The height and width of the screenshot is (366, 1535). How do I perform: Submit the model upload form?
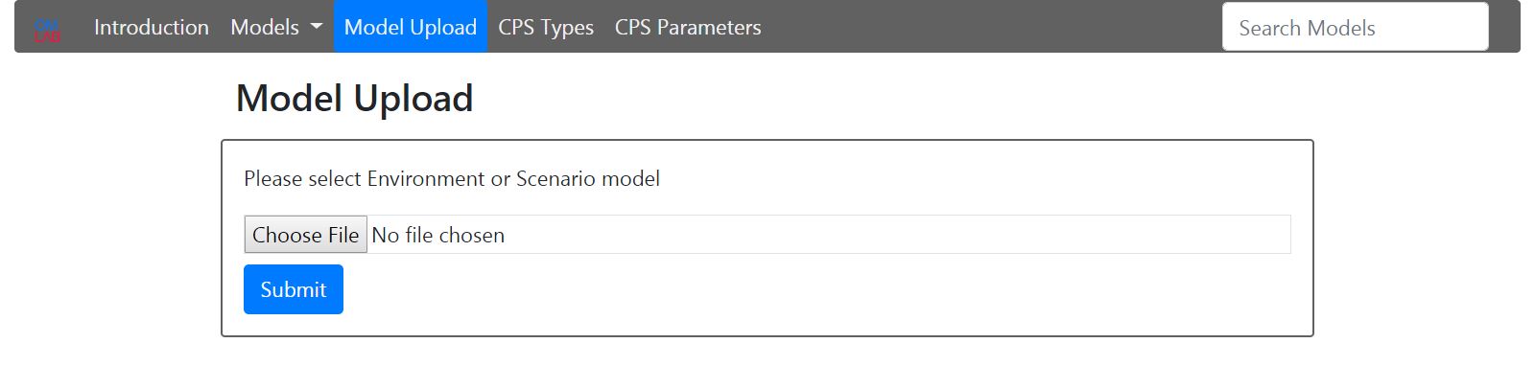(294, 289)
